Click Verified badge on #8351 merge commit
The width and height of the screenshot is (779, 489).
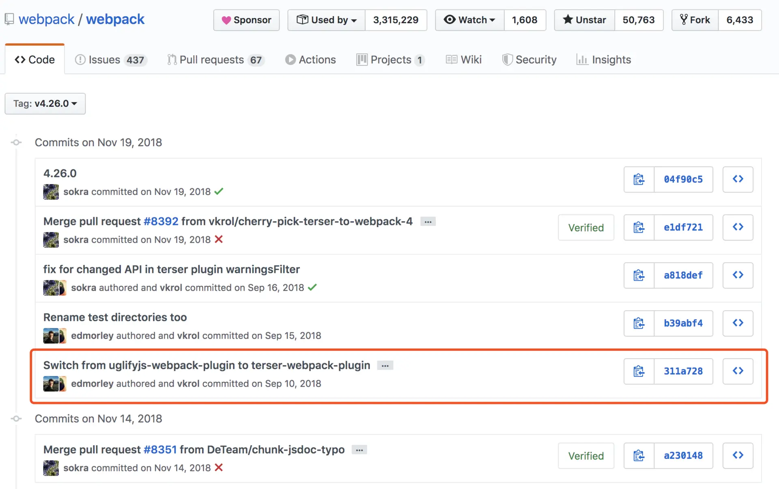coord(586,456)
